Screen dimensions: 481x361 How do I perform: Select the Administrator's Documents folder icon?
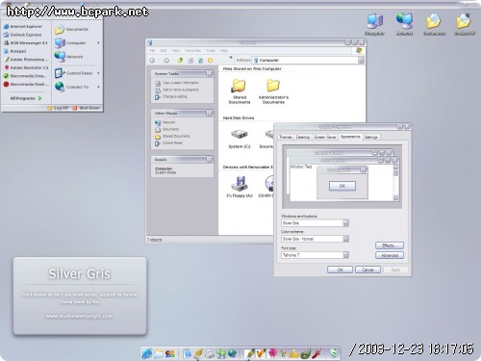(273, 91)
